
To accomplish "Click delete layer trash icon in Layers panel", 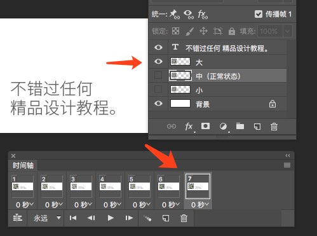I will tap(274, 127).
